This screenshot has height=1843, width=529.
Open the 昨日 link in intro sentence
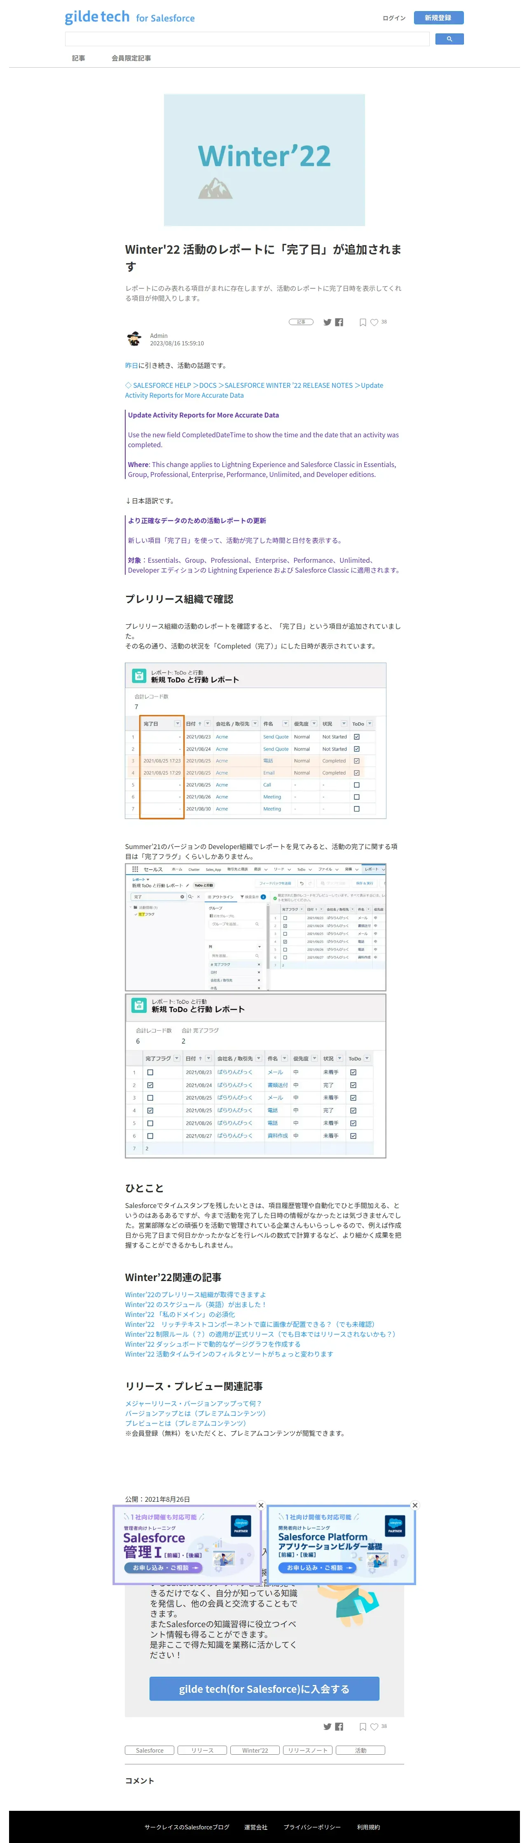pos(131,366)
